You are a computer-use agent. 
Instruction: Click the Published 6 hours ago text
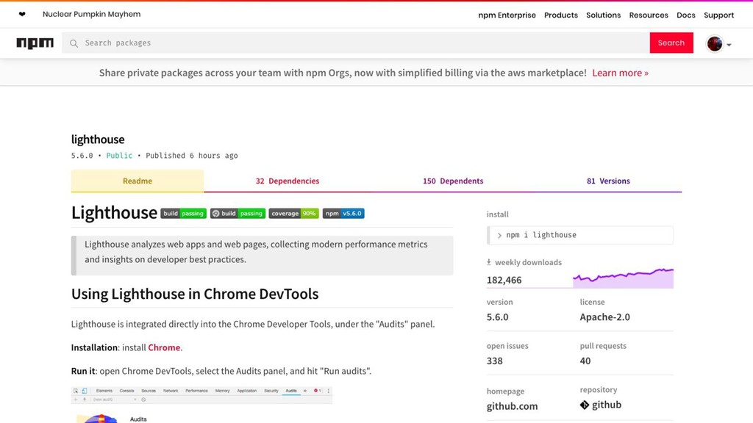tap(192, 156)
